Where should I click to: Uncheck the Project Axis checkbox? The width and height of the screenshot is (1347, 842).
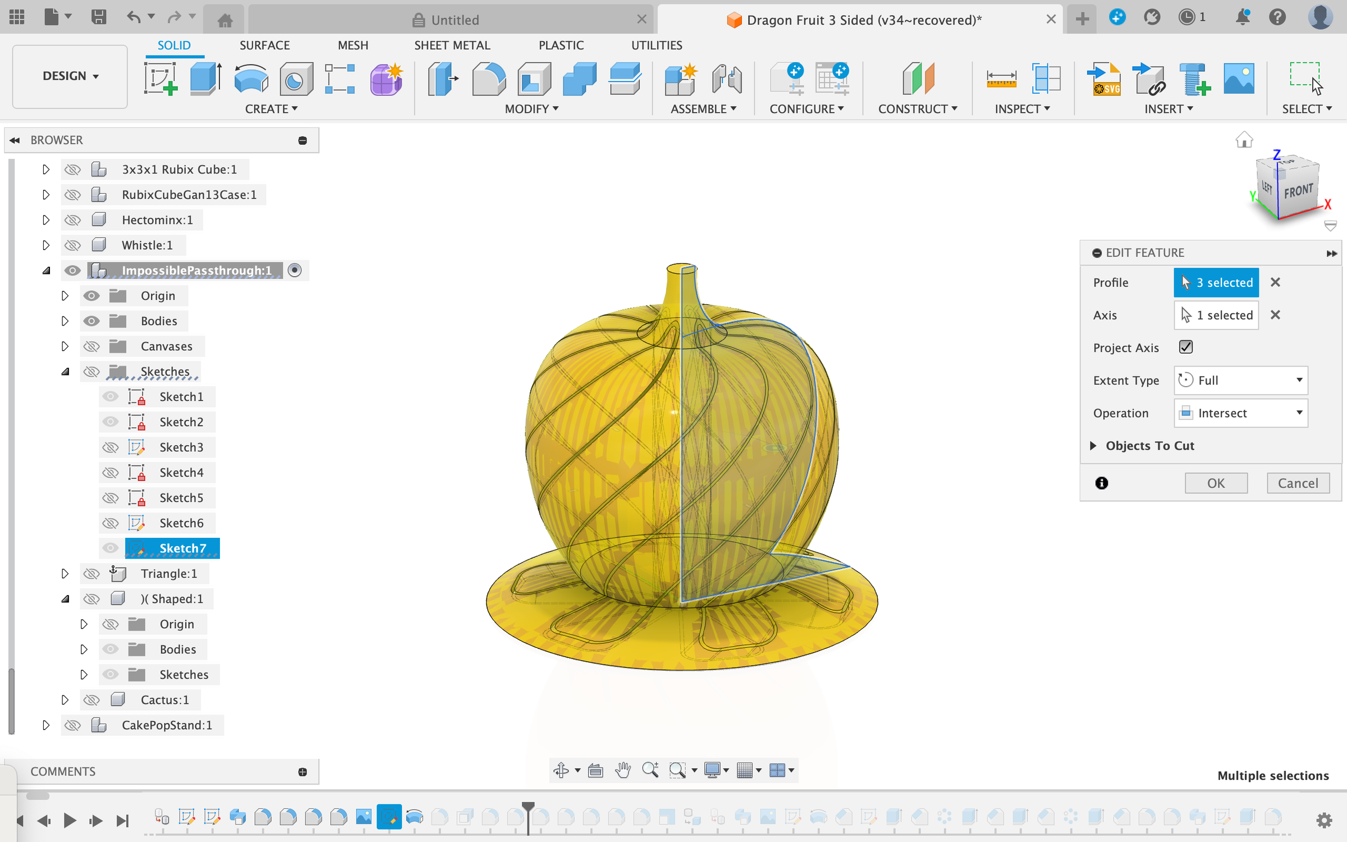(x=1186, y=347)
